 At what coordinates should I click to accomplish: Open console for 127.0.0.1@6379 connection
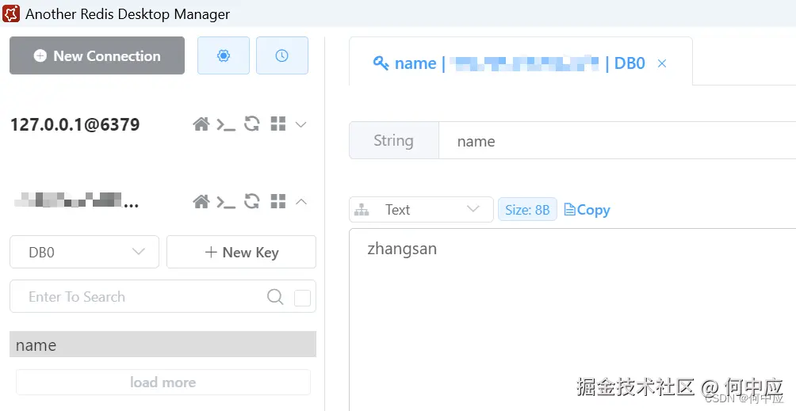tap(227, 124)
